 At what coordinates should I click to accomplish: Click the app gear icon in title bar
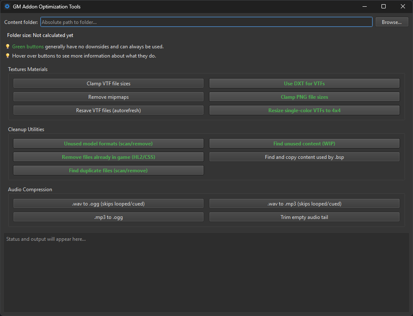pyautogui.click(x=7, y=7)
